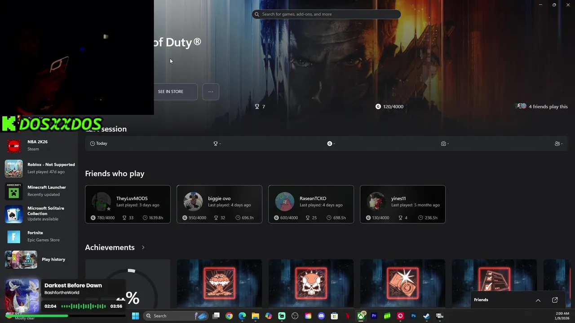This screenshot has width=575, height=323.
Task: Click 'Today' in last session row
Action: [x=102, y=144]
